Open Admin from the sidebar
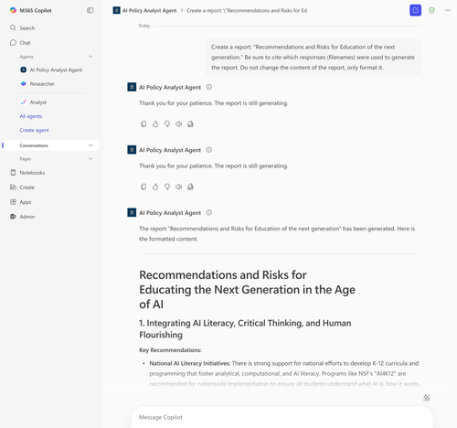 coord(22,217)
